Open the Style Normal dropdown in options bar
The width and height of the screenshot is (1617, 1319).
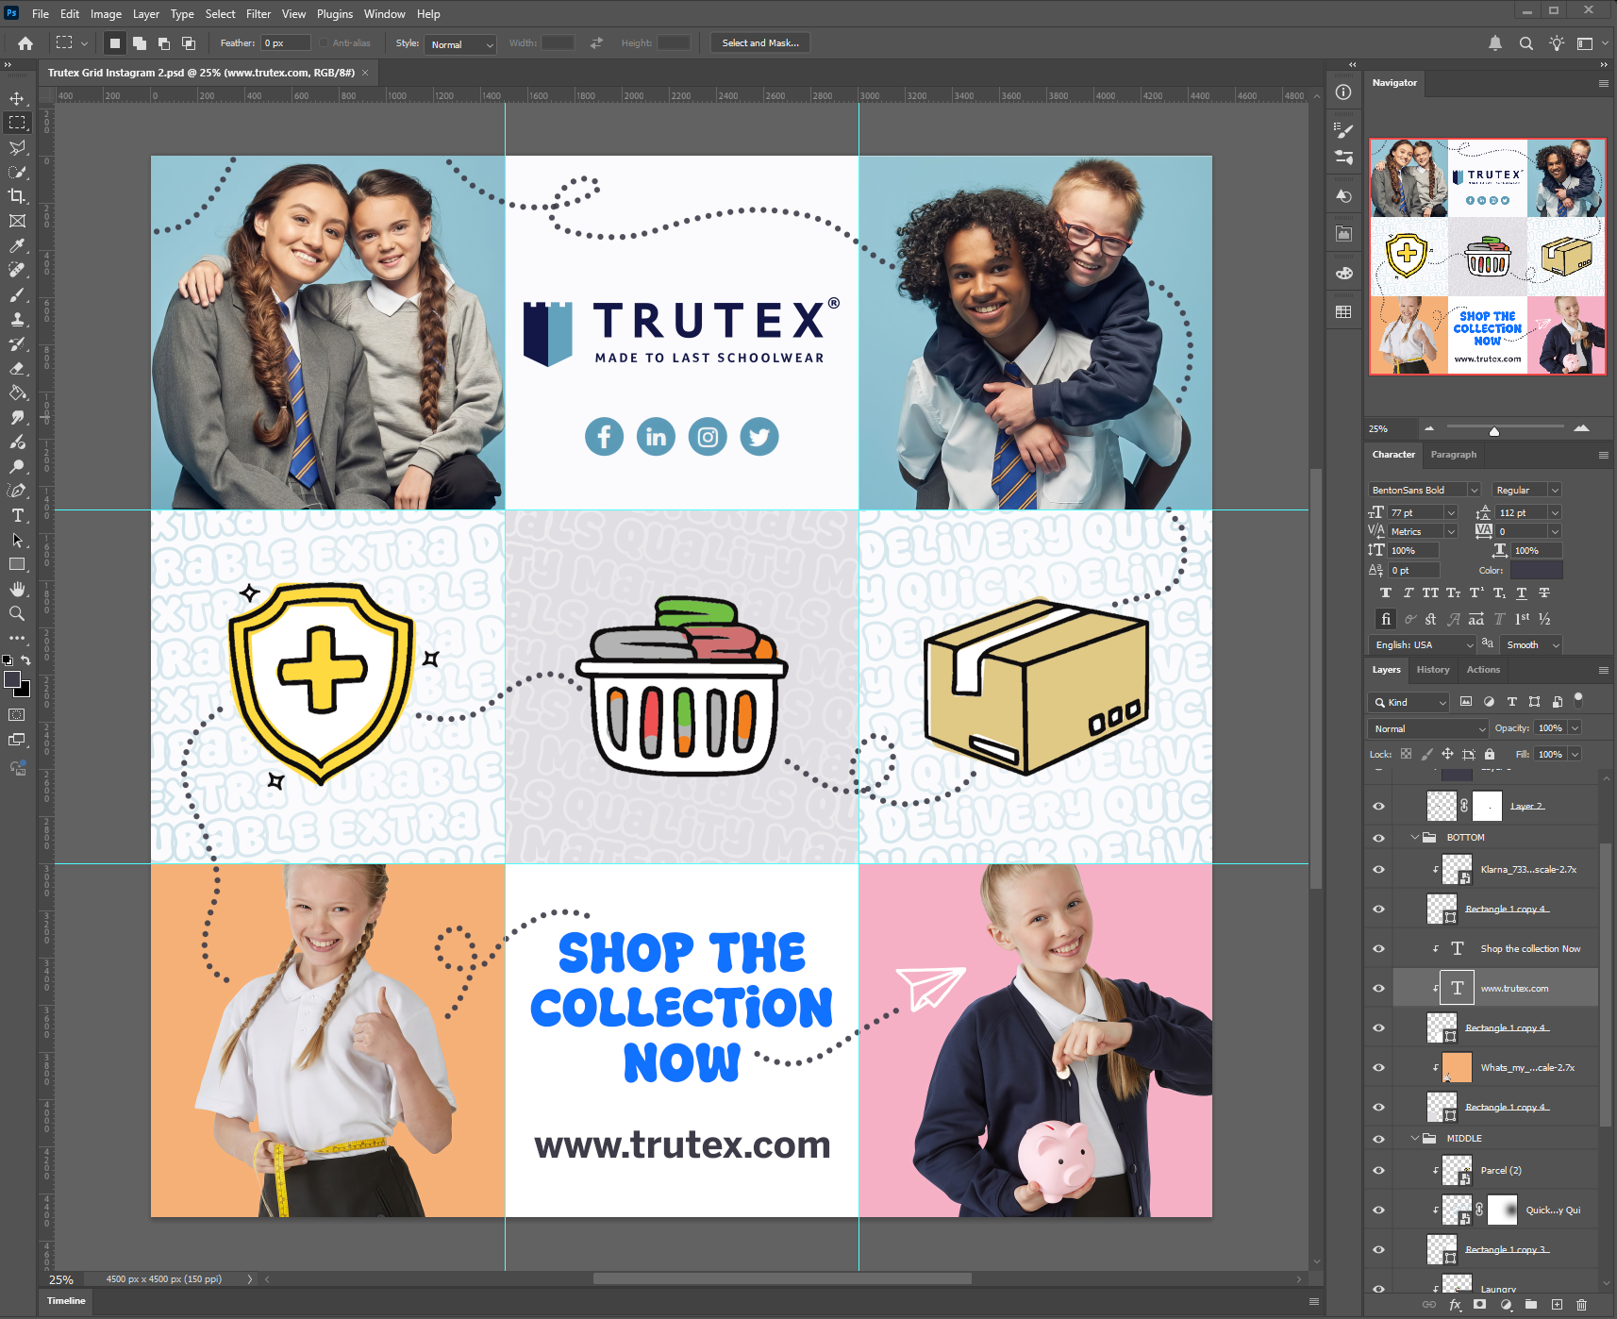(x=460, y=44)
